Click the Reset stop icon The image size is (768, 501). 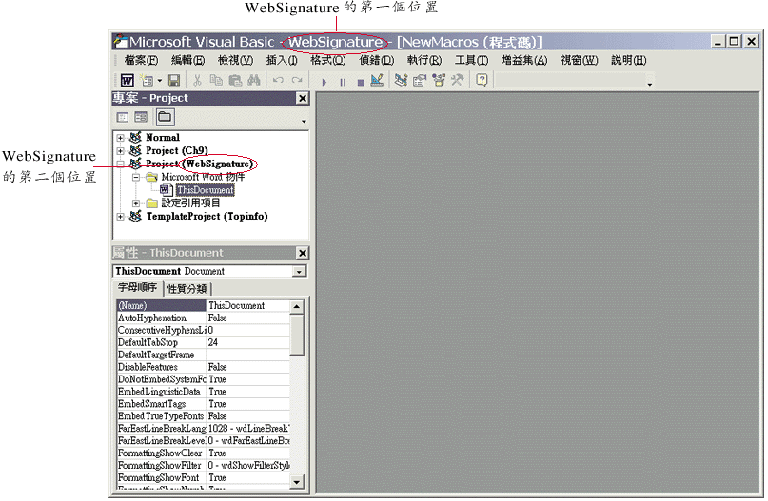361,82
